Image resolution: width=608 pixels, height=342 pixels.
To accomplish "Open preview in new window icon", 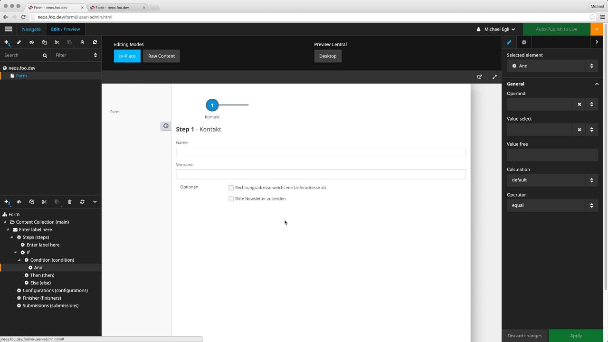I will coord(480,77).
